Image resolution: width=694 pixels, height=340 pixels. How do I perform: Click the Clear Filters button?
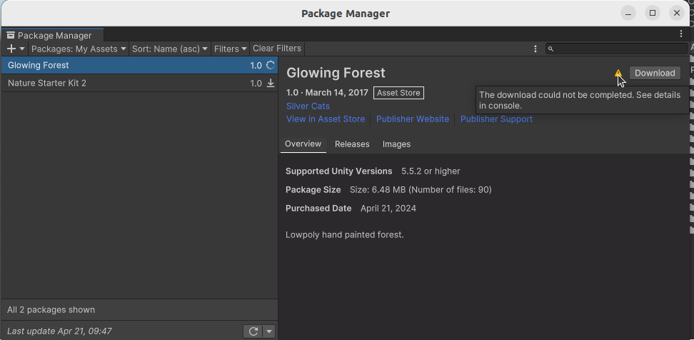[277, 49]
